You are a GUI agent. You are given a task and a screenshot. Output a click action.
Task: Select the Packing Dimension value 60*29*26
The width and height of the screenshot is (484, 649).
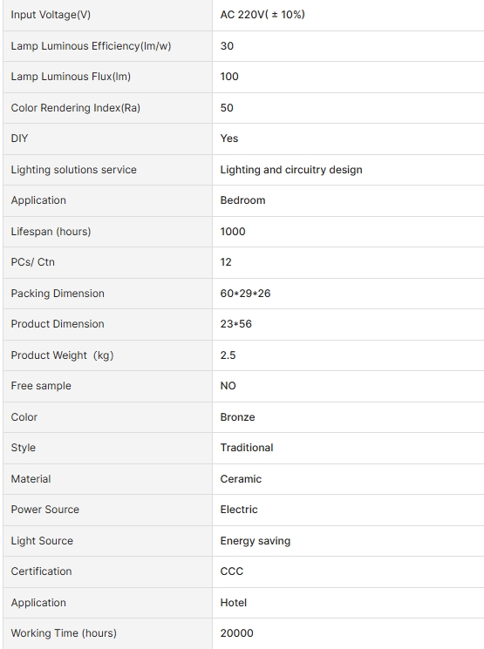click(245, 294)
